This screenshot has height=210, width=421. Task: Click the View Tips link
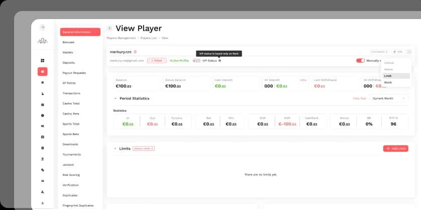point(359,98)
